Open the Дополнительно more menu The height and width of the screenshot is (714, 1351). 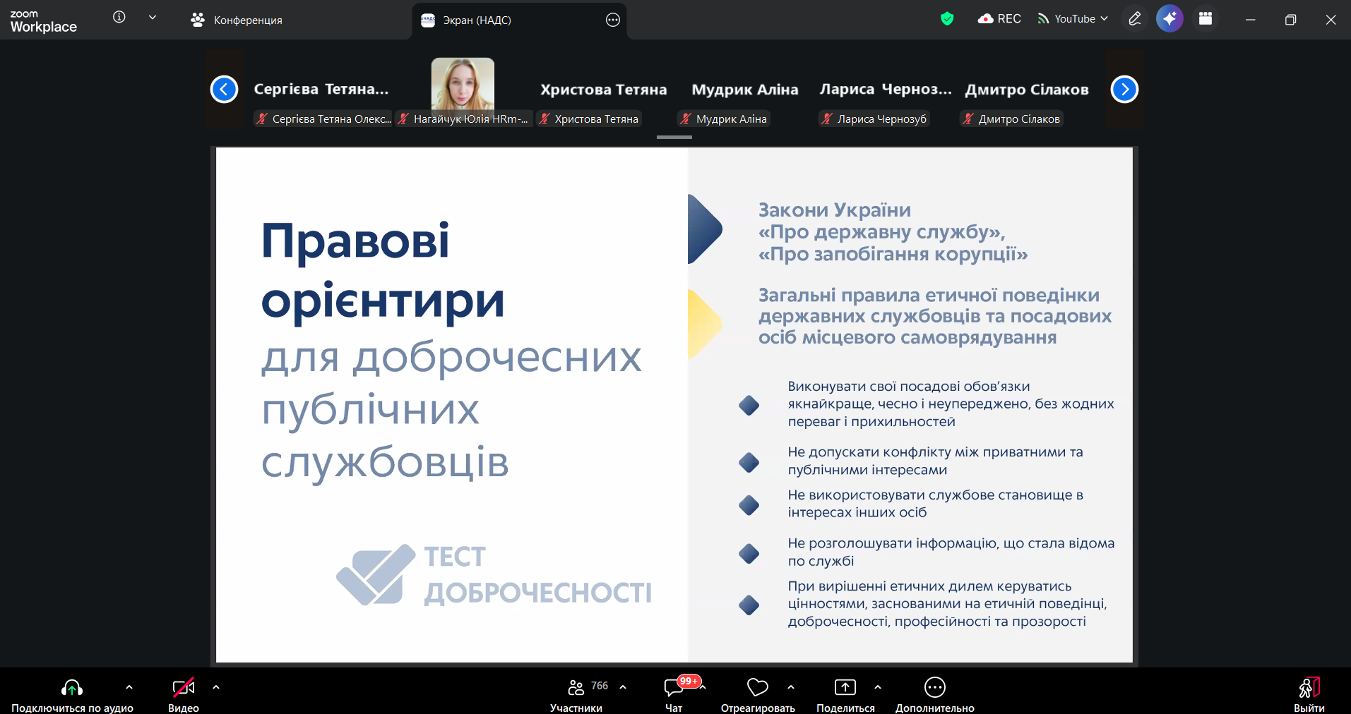934,695
